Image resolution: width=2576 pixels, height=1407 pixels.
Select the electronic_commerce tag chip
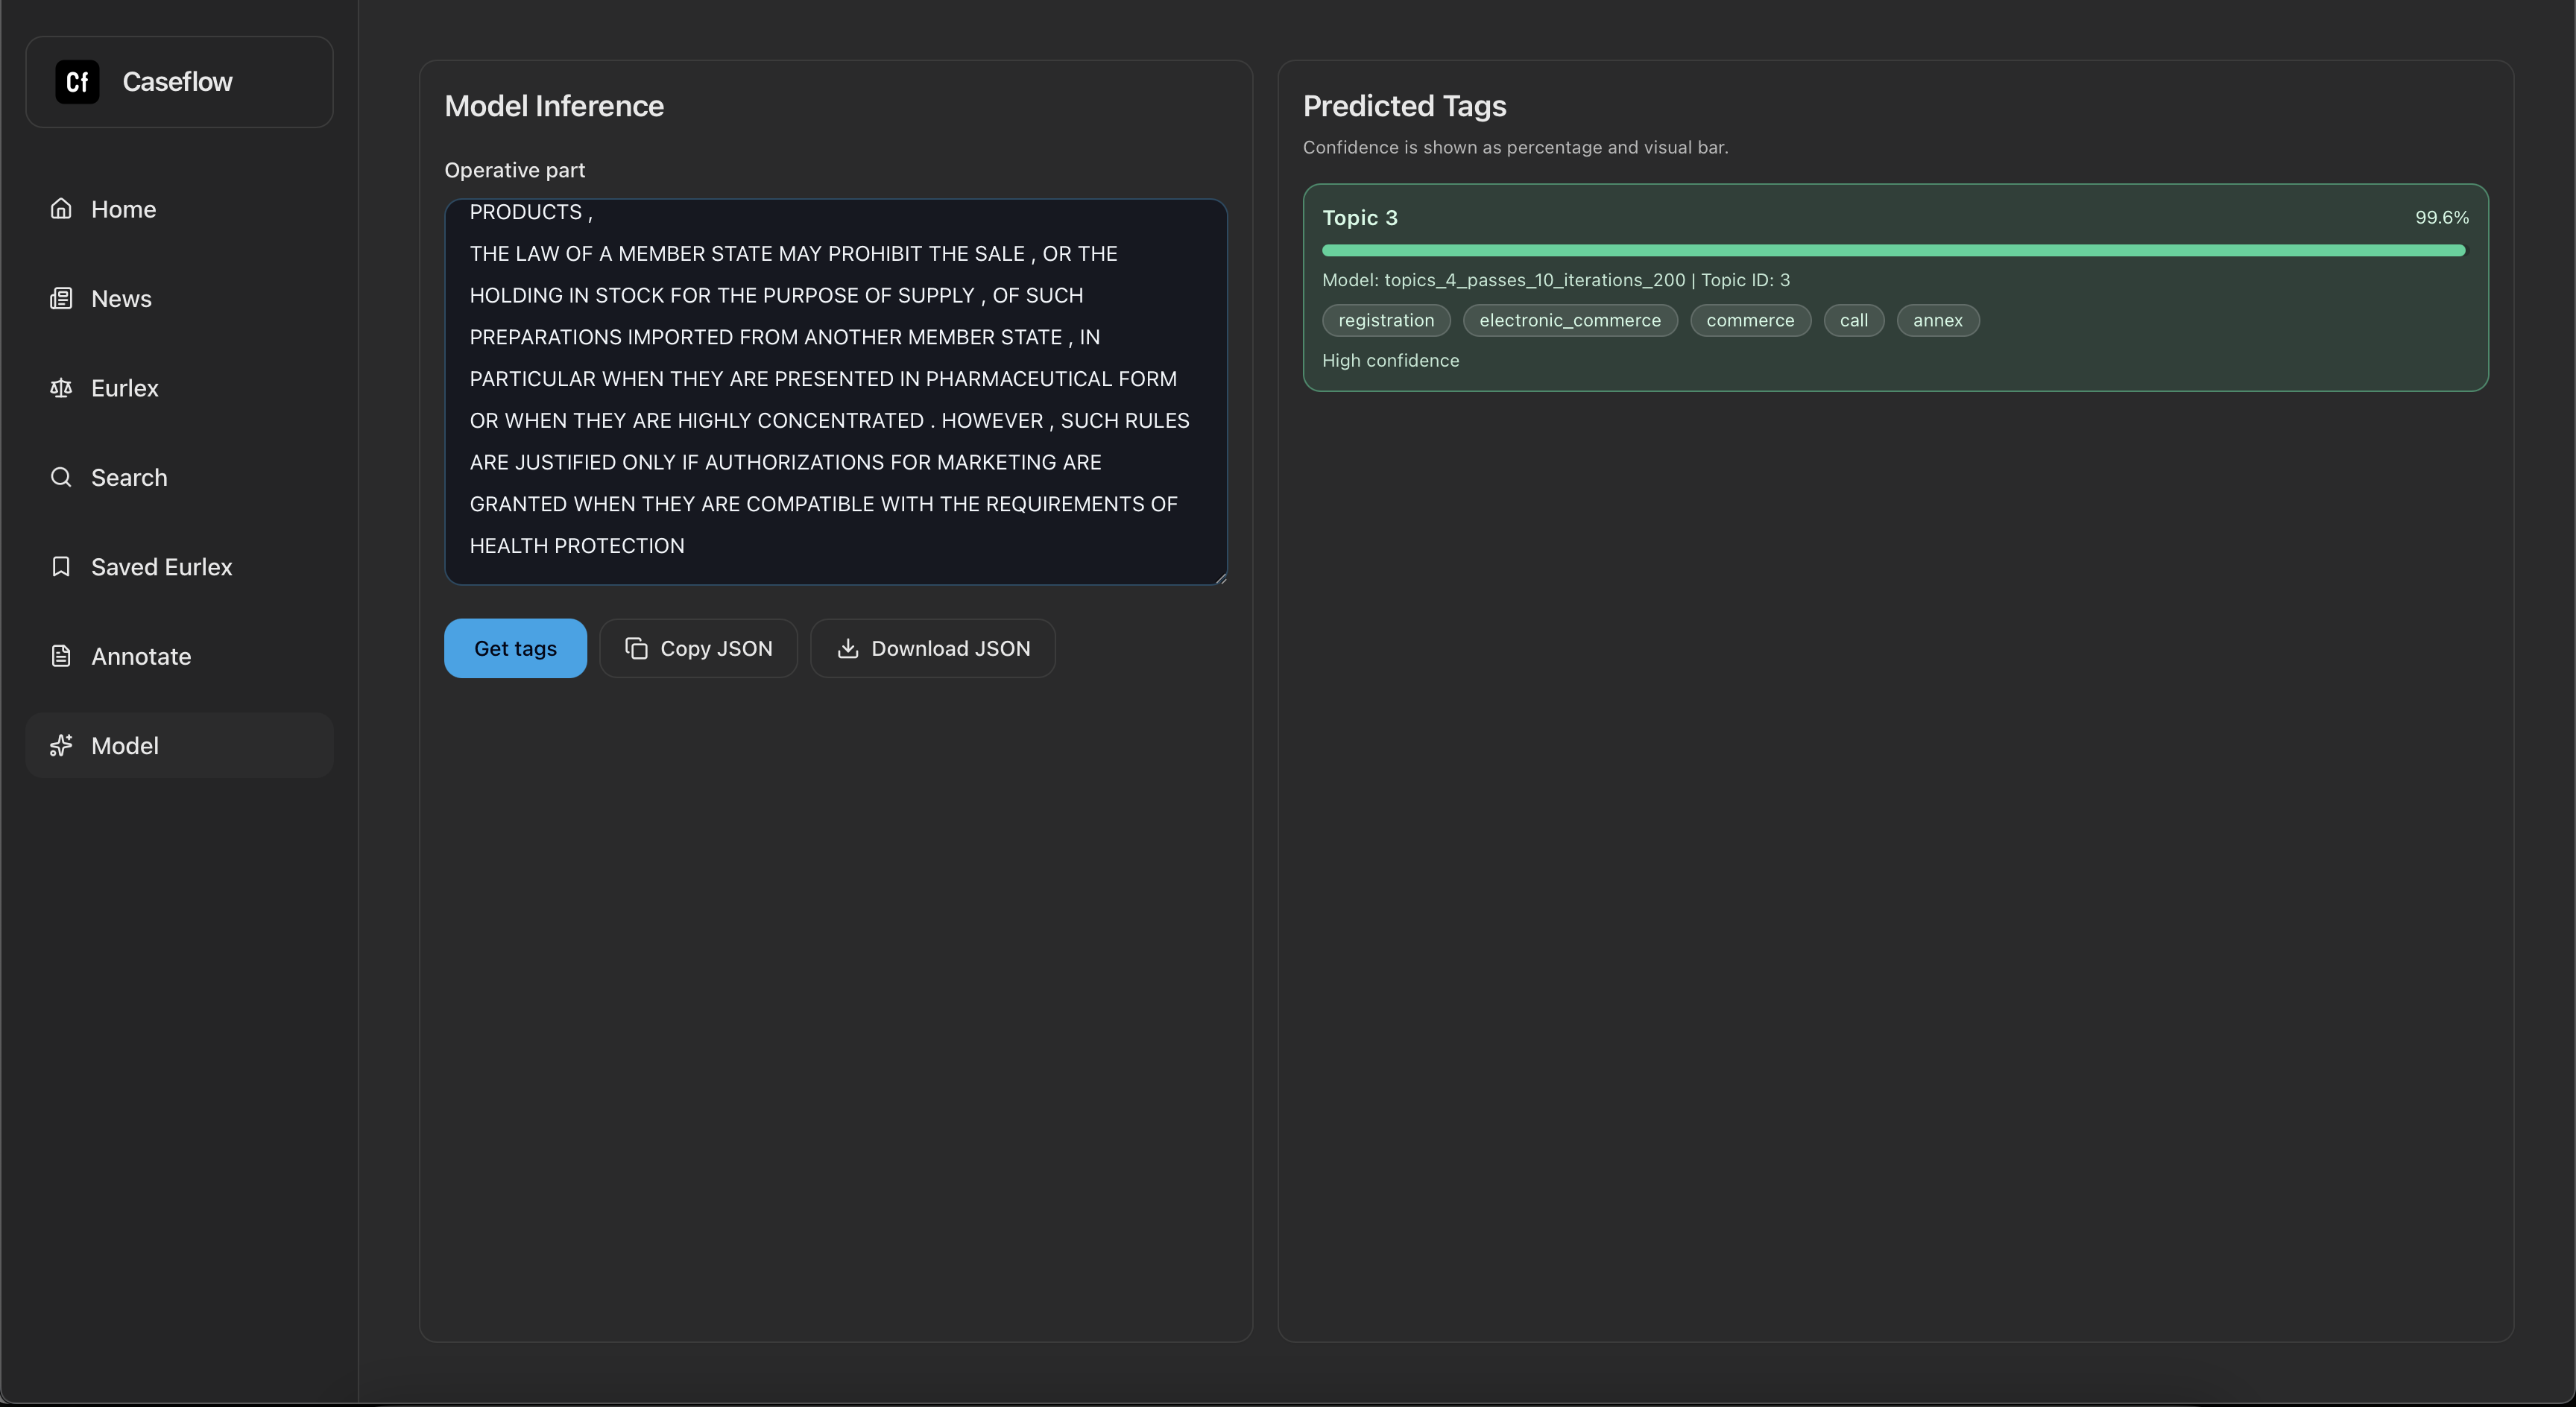click(1570, 320)
